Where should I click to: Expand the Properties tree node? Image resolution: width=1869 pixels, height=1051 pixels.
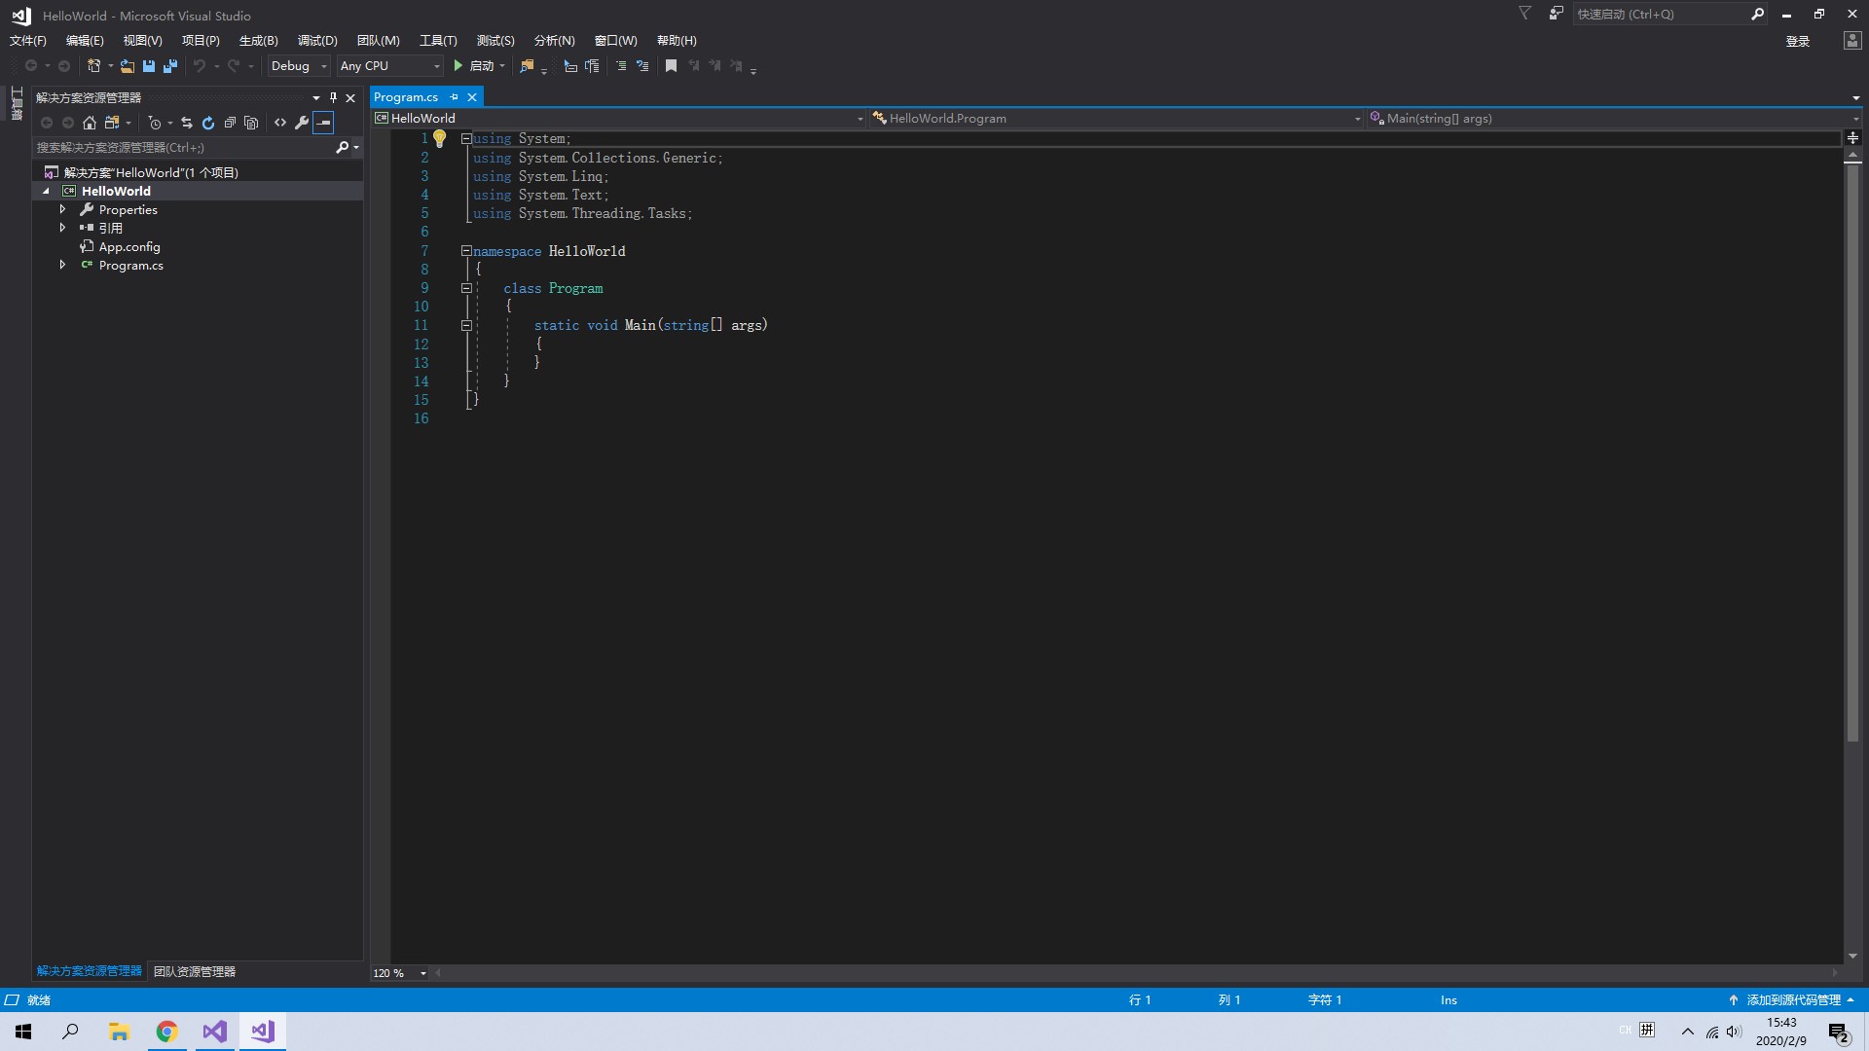62,209
